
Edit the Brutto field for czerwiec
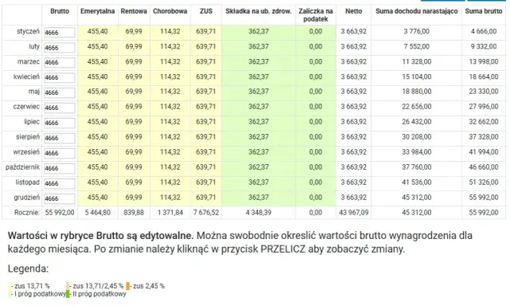tap(60, 108)
